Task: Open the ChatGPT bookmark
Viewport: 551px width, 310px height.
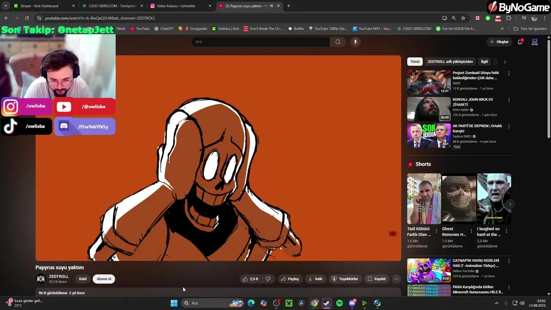Action: 163,29
